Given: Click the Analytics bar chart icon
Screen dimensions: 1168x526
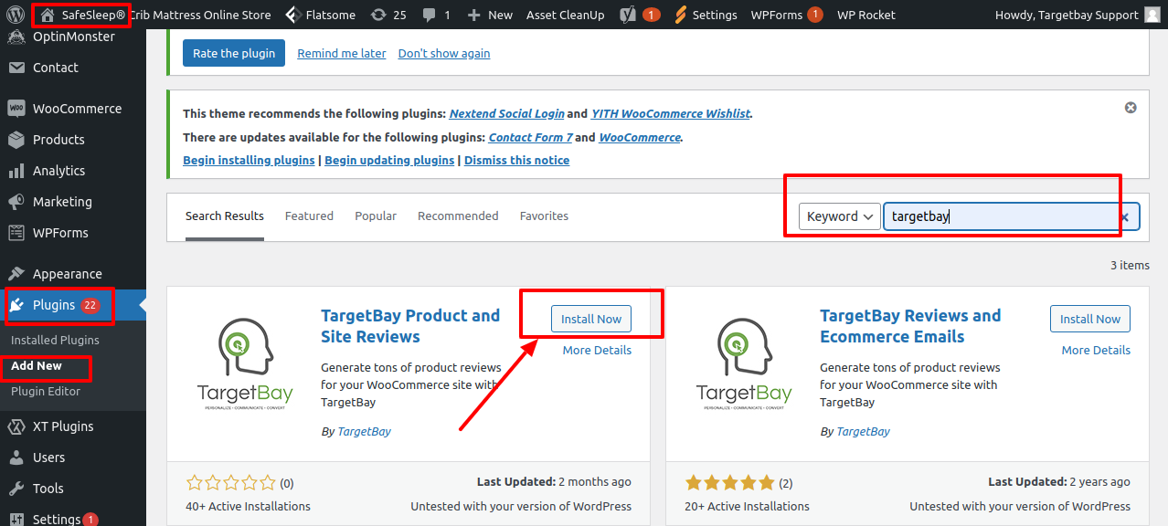Looking at the screenshot, I should [x=16, y=171].
